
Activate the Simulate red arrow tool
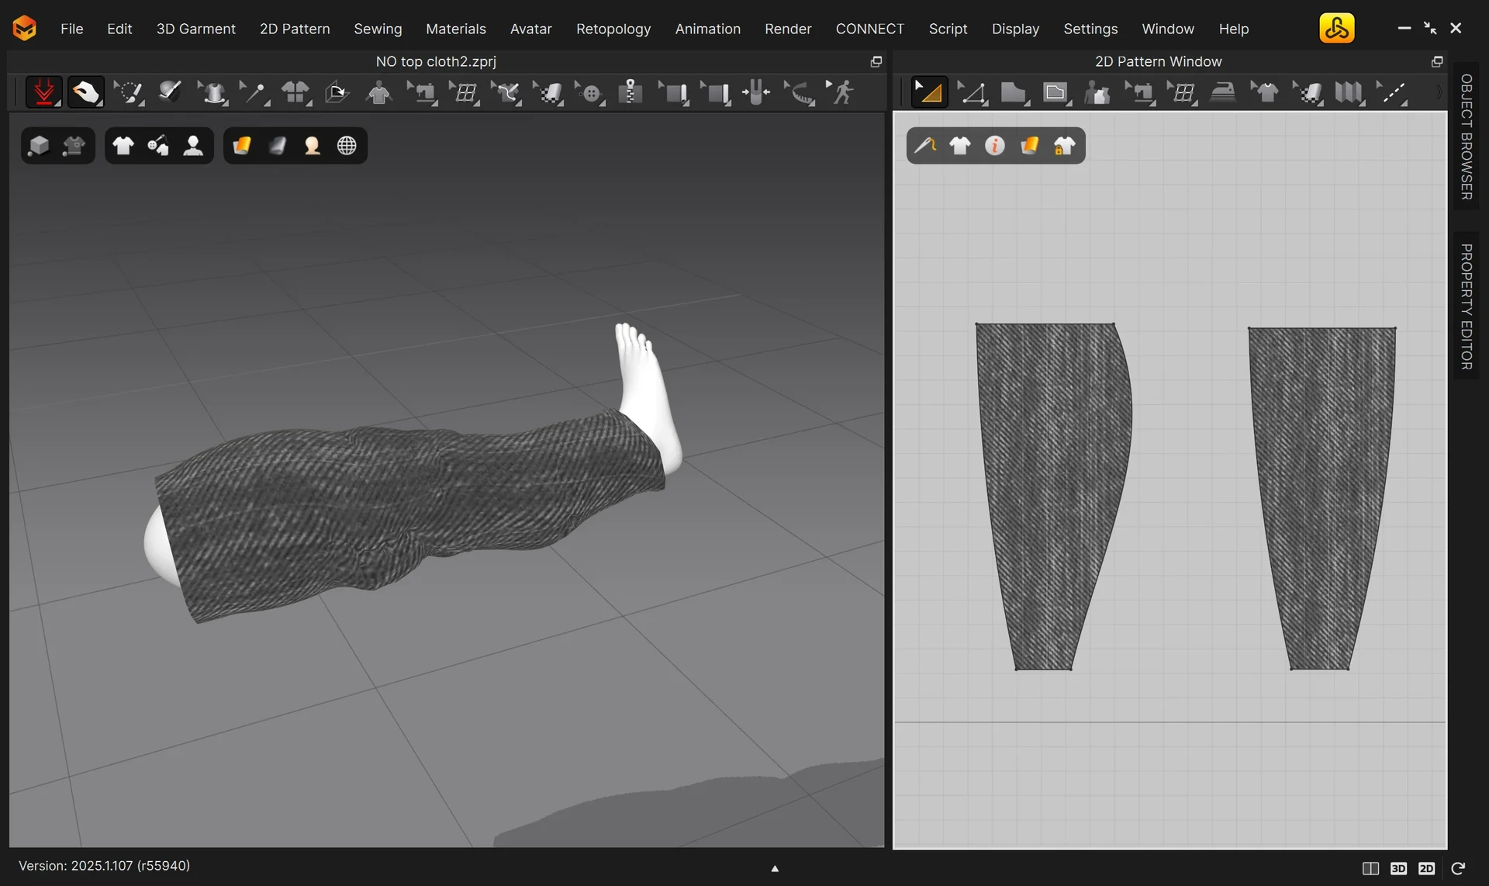tap(44, 92)
